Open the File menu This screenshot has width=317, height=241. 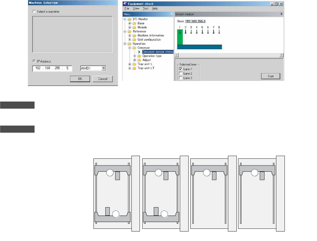click(127, 8)
